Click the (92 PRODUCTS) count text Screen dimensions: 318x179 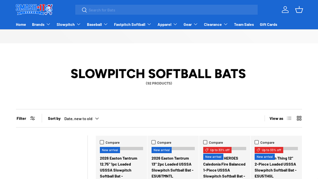(159, 83)
